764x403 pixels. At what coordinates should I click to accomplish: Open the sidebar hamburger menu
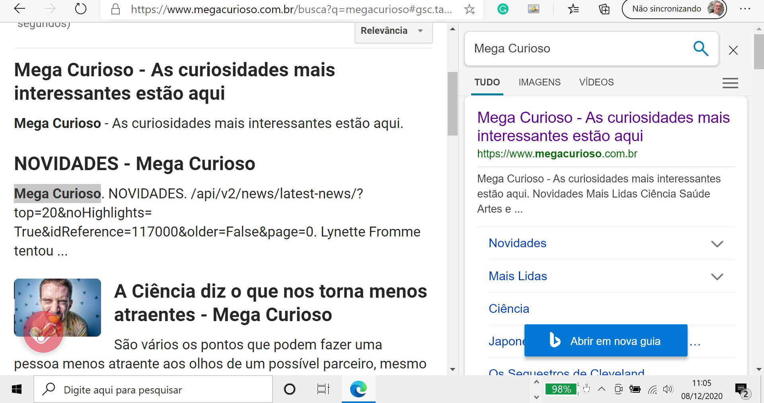(730, 83)
